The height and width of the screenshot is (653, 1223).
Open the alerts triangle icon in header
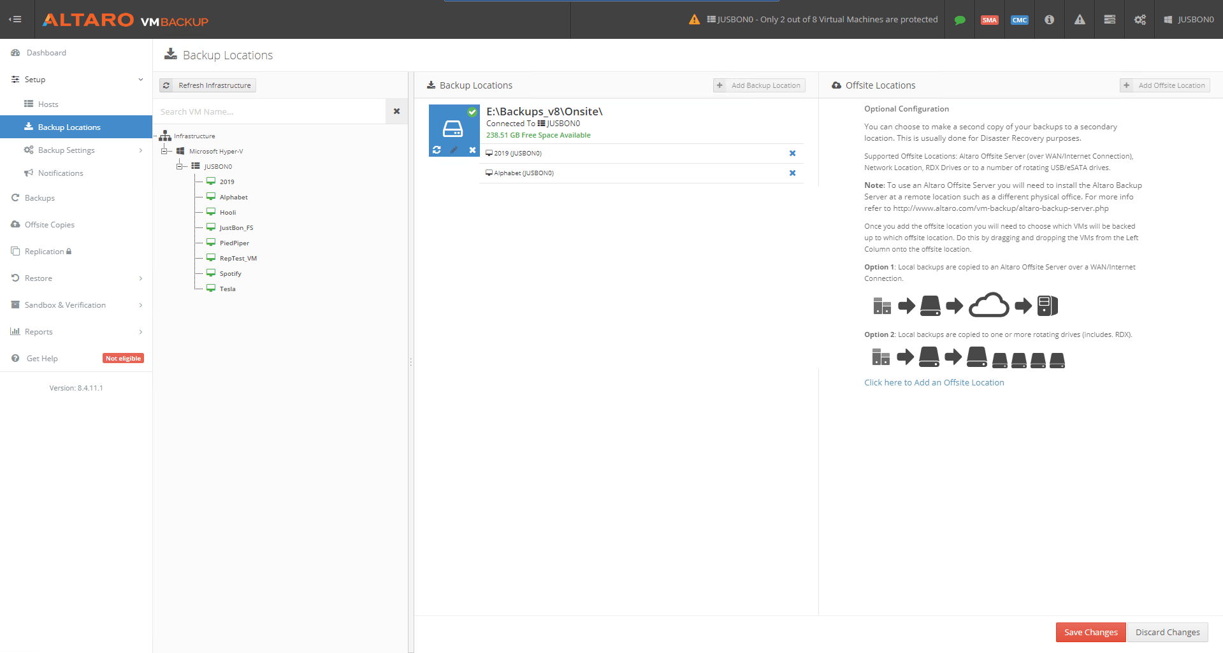tap(1080, 20)
